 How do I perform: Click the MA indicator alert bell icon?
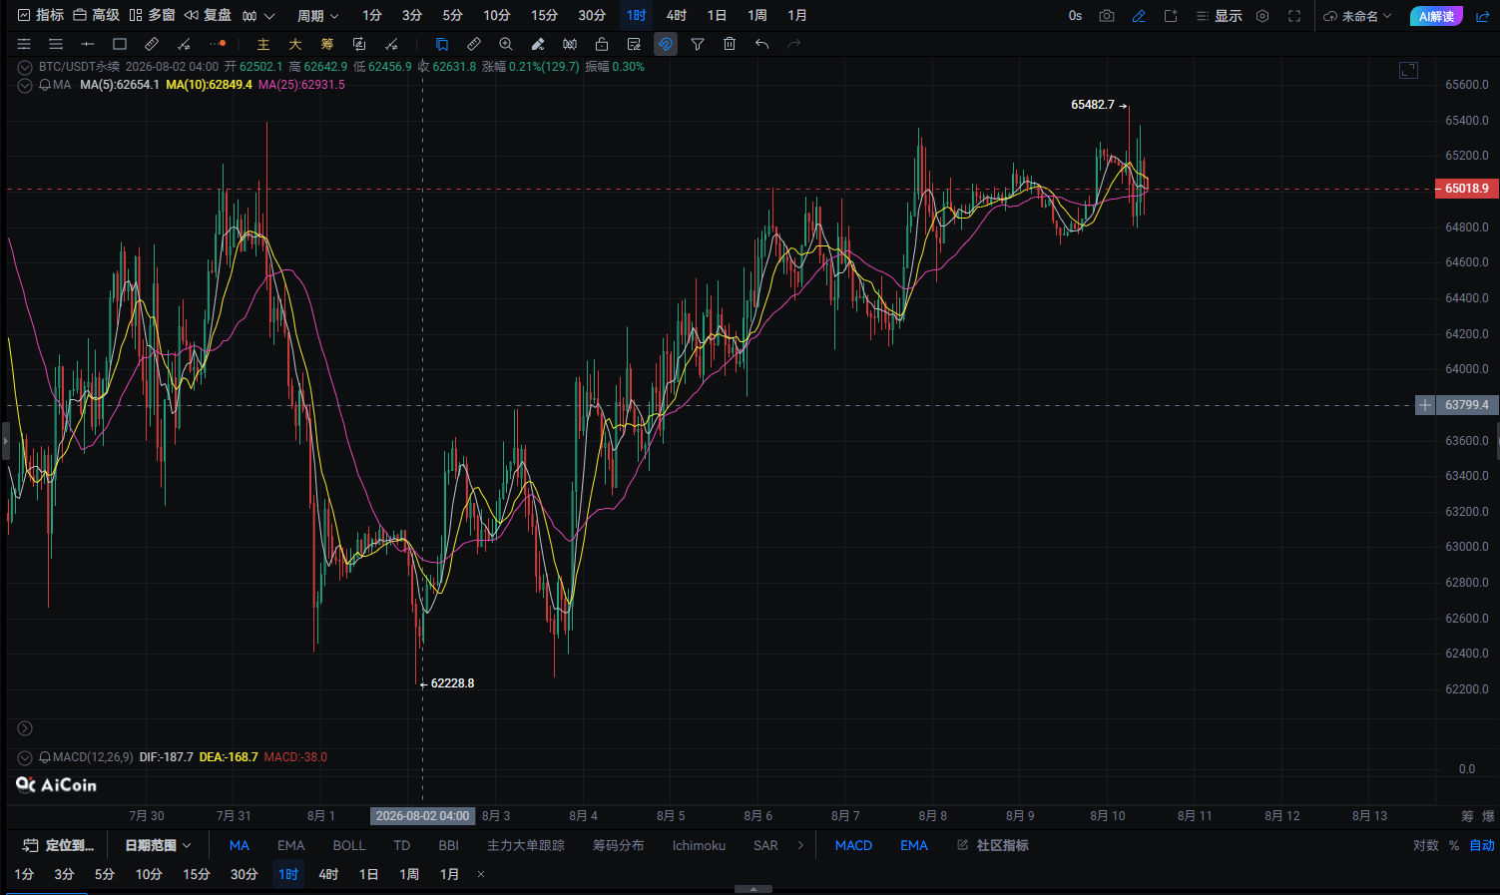[x=45, y=85]
